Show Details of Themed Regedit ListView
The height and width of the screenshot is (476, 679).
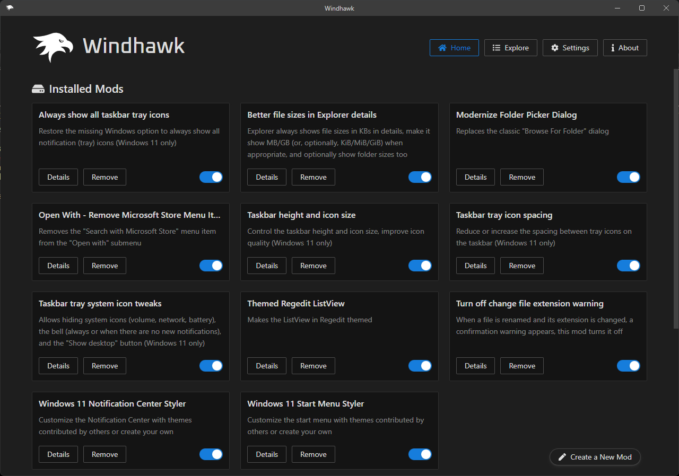point(267,366)
